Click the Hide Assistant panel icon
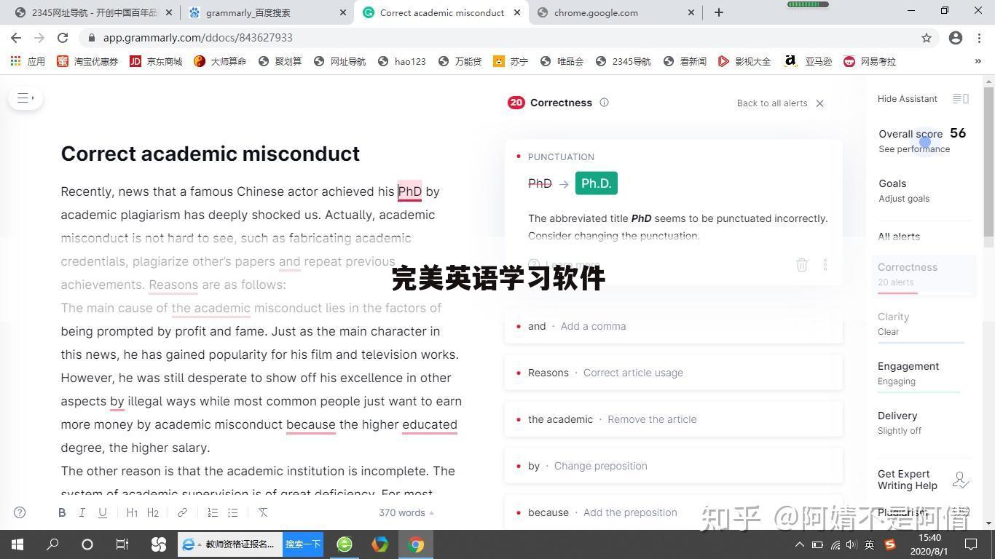The image size is (995, 559). [x=961, y=98]
